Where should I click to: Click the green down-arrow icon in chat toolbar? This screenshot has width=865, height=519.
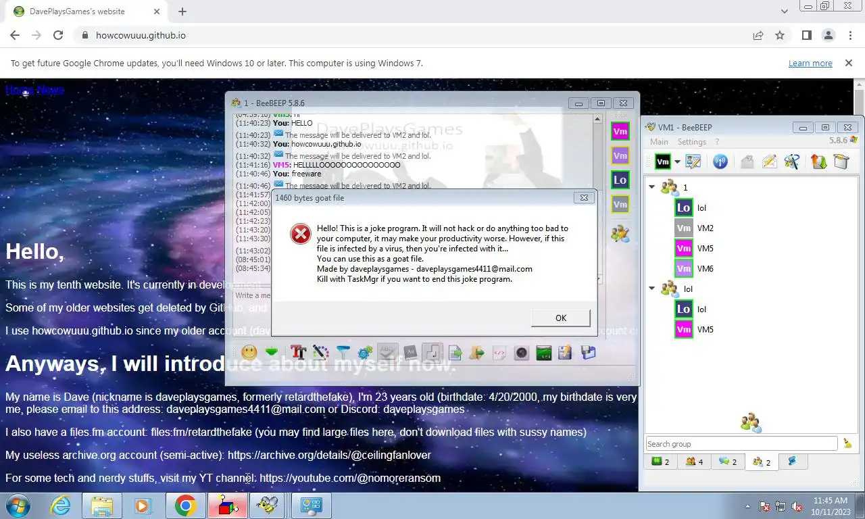272,352
